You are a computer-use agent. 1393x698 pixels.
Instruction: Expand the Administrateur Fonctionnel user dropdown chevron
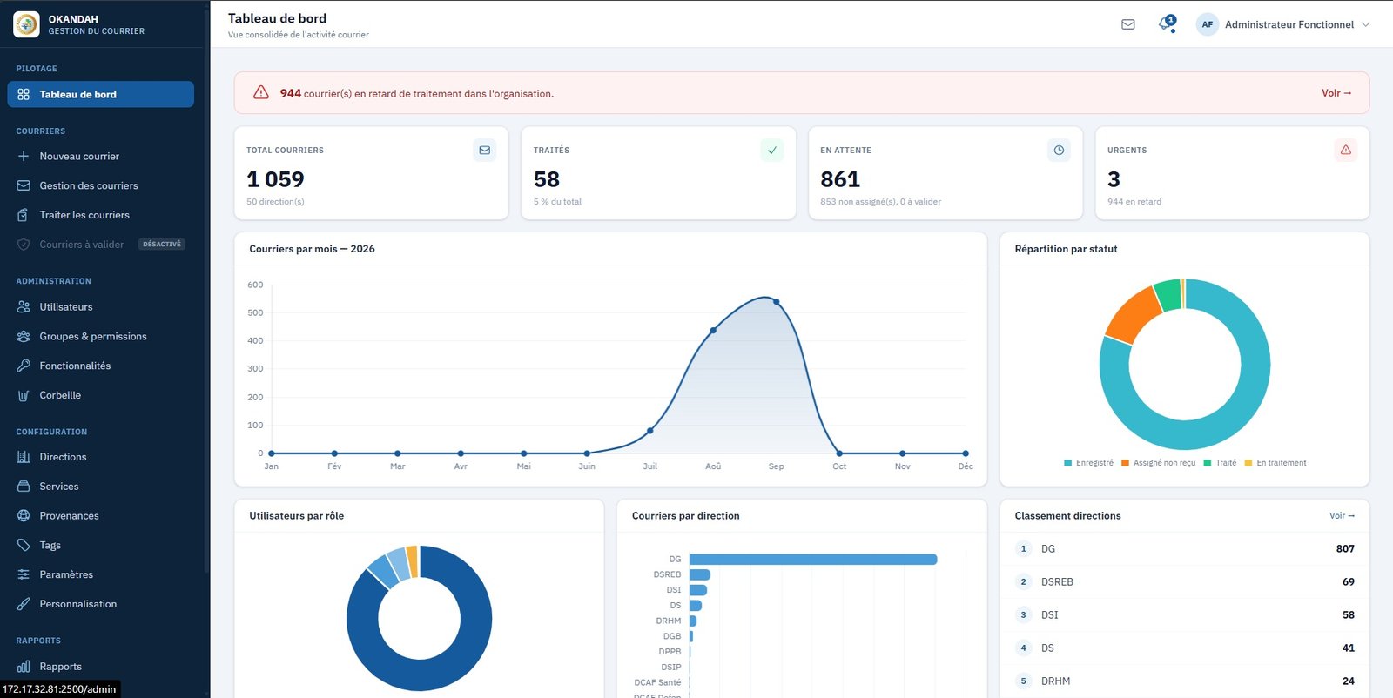(x=1365, y=24)
